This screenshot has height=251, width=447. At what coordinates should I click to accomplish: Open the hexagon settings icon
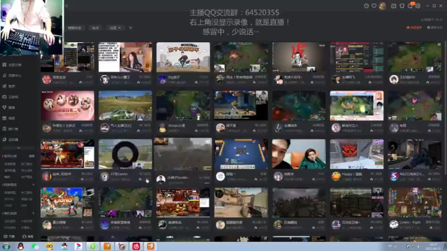(x=418, y=6)
